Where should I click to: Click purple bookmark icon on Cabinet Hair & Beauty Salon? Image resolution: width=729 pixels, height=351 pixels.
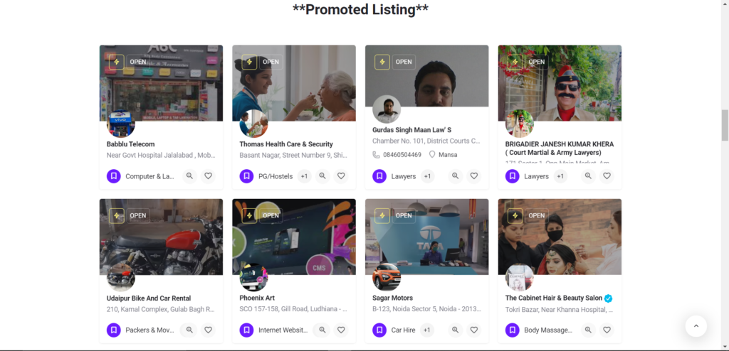click(x=513, y=330)
